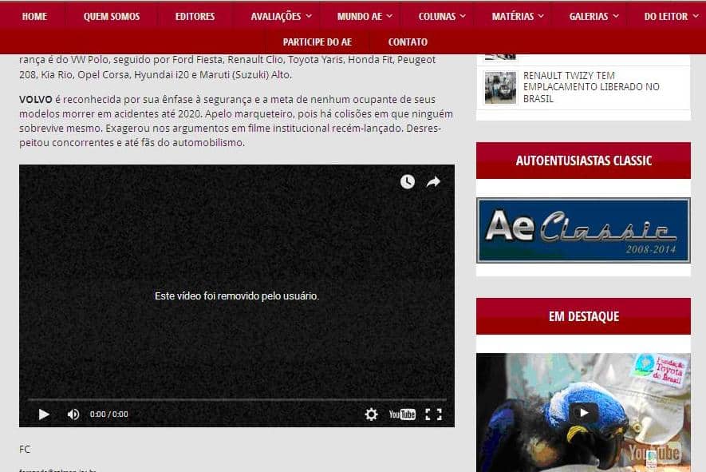The height and width of the screenshot is (472, 706).
Task: Click the share arrow on video
Action: point(433,182)
